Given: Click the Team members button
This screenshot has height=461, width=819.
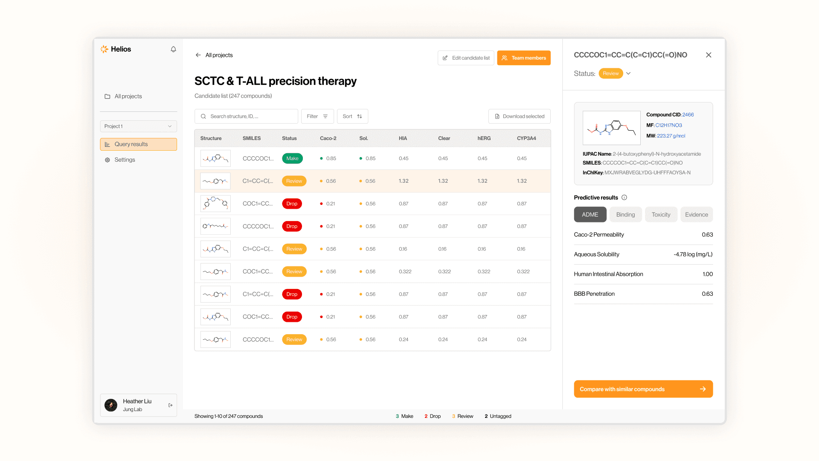Looking at the screenshot, I should coord(523,58).
